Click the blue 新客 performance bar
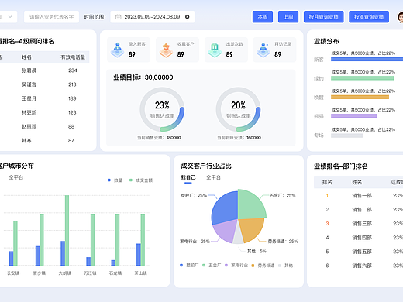403x302 pixels. (367, 60)
